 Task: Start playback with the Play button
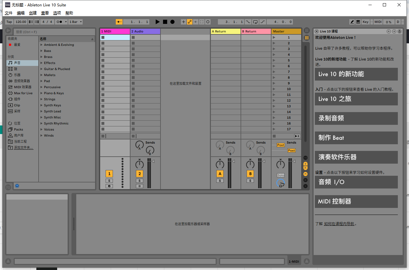(157, 22)
